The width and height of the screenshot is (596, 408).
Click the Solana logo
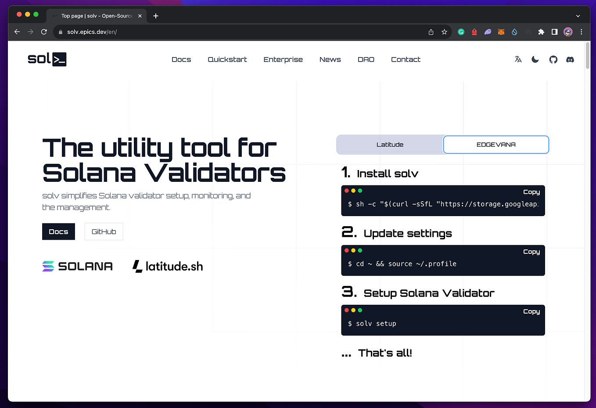click(x=77, y=266)
